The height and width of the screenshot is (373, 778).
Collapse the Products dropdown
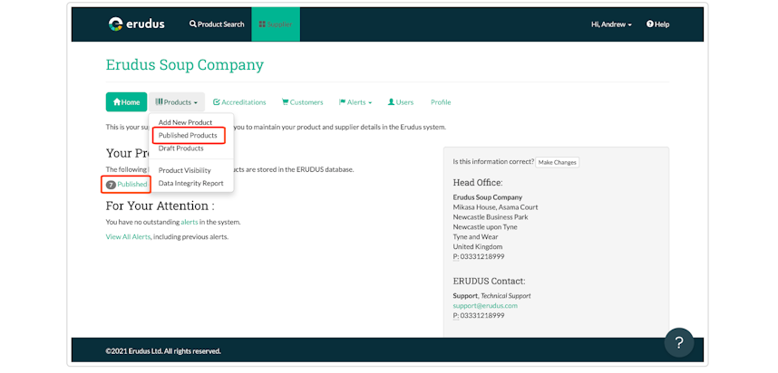click(x=177, y=102)
